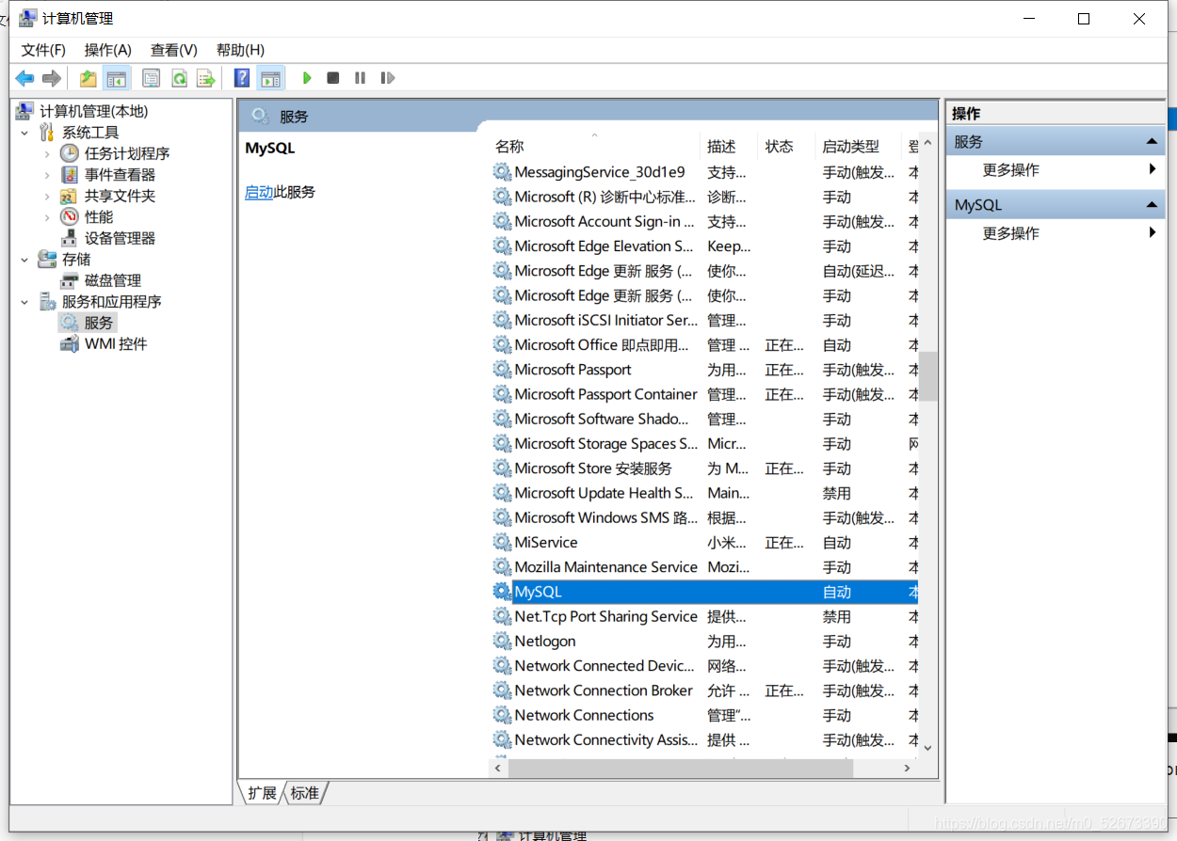Viewport: 1177px width, 841px height.
Task: Open the 操作(A) menu
Action: coord(108,50)
